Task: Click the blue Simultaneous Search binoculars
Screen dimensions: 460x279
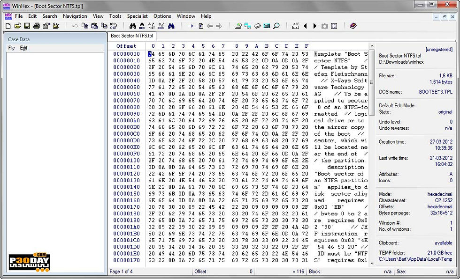Action: tap(171, 26)
